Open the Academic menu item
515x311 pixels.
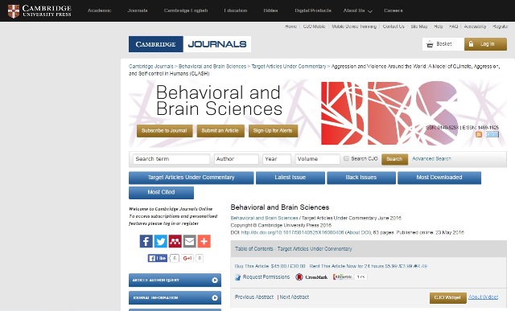(x=99, y=10)
